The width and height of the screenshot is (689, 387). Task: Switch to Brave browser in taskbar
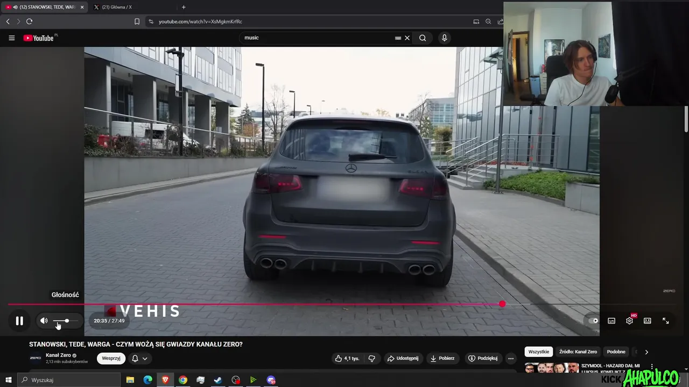coord(165,380)
